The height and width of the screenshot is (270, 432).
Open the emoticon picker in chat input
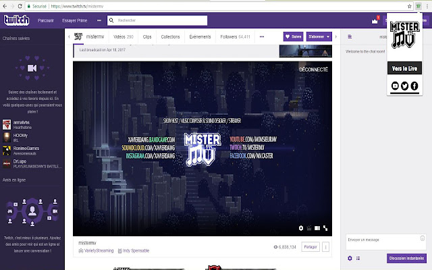coord(423,238)
